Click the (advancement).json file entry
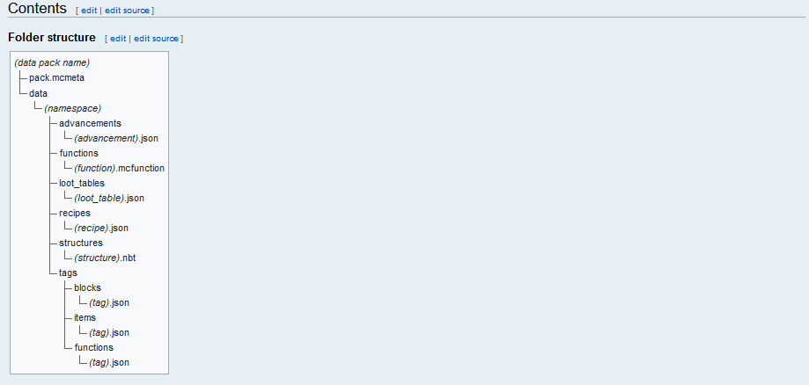This screenshot has width=809, height=385. (116, 138)
